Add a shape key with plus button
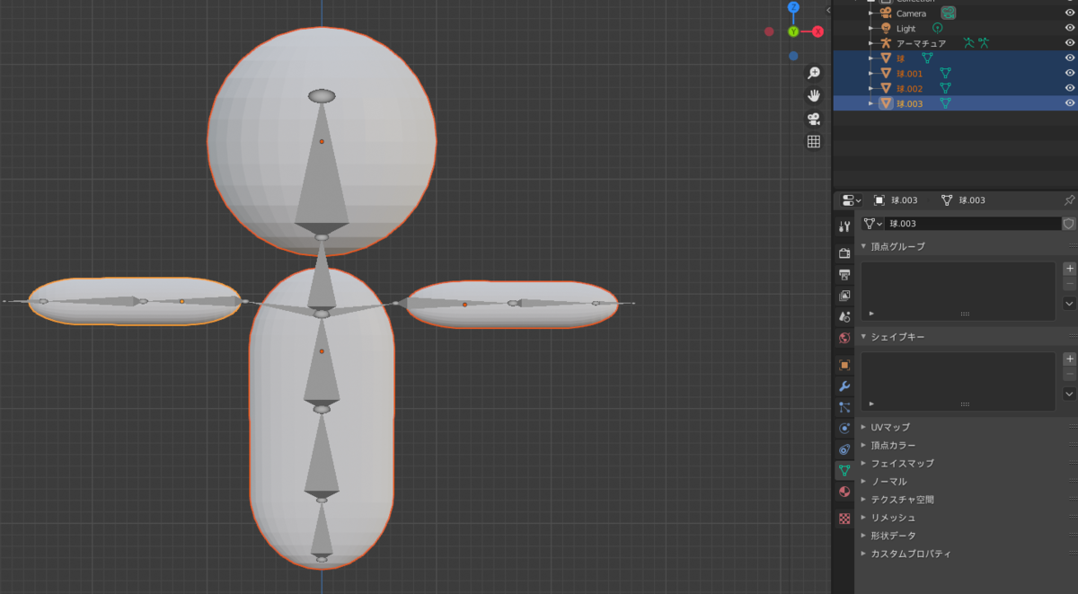The width and height of the screenshot is (1078, 594). tap(1069, 359)
